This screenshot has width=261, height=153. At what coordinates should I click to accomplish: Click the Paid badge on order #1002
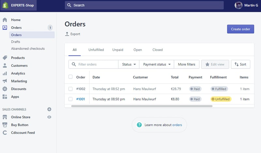[195, 89]
